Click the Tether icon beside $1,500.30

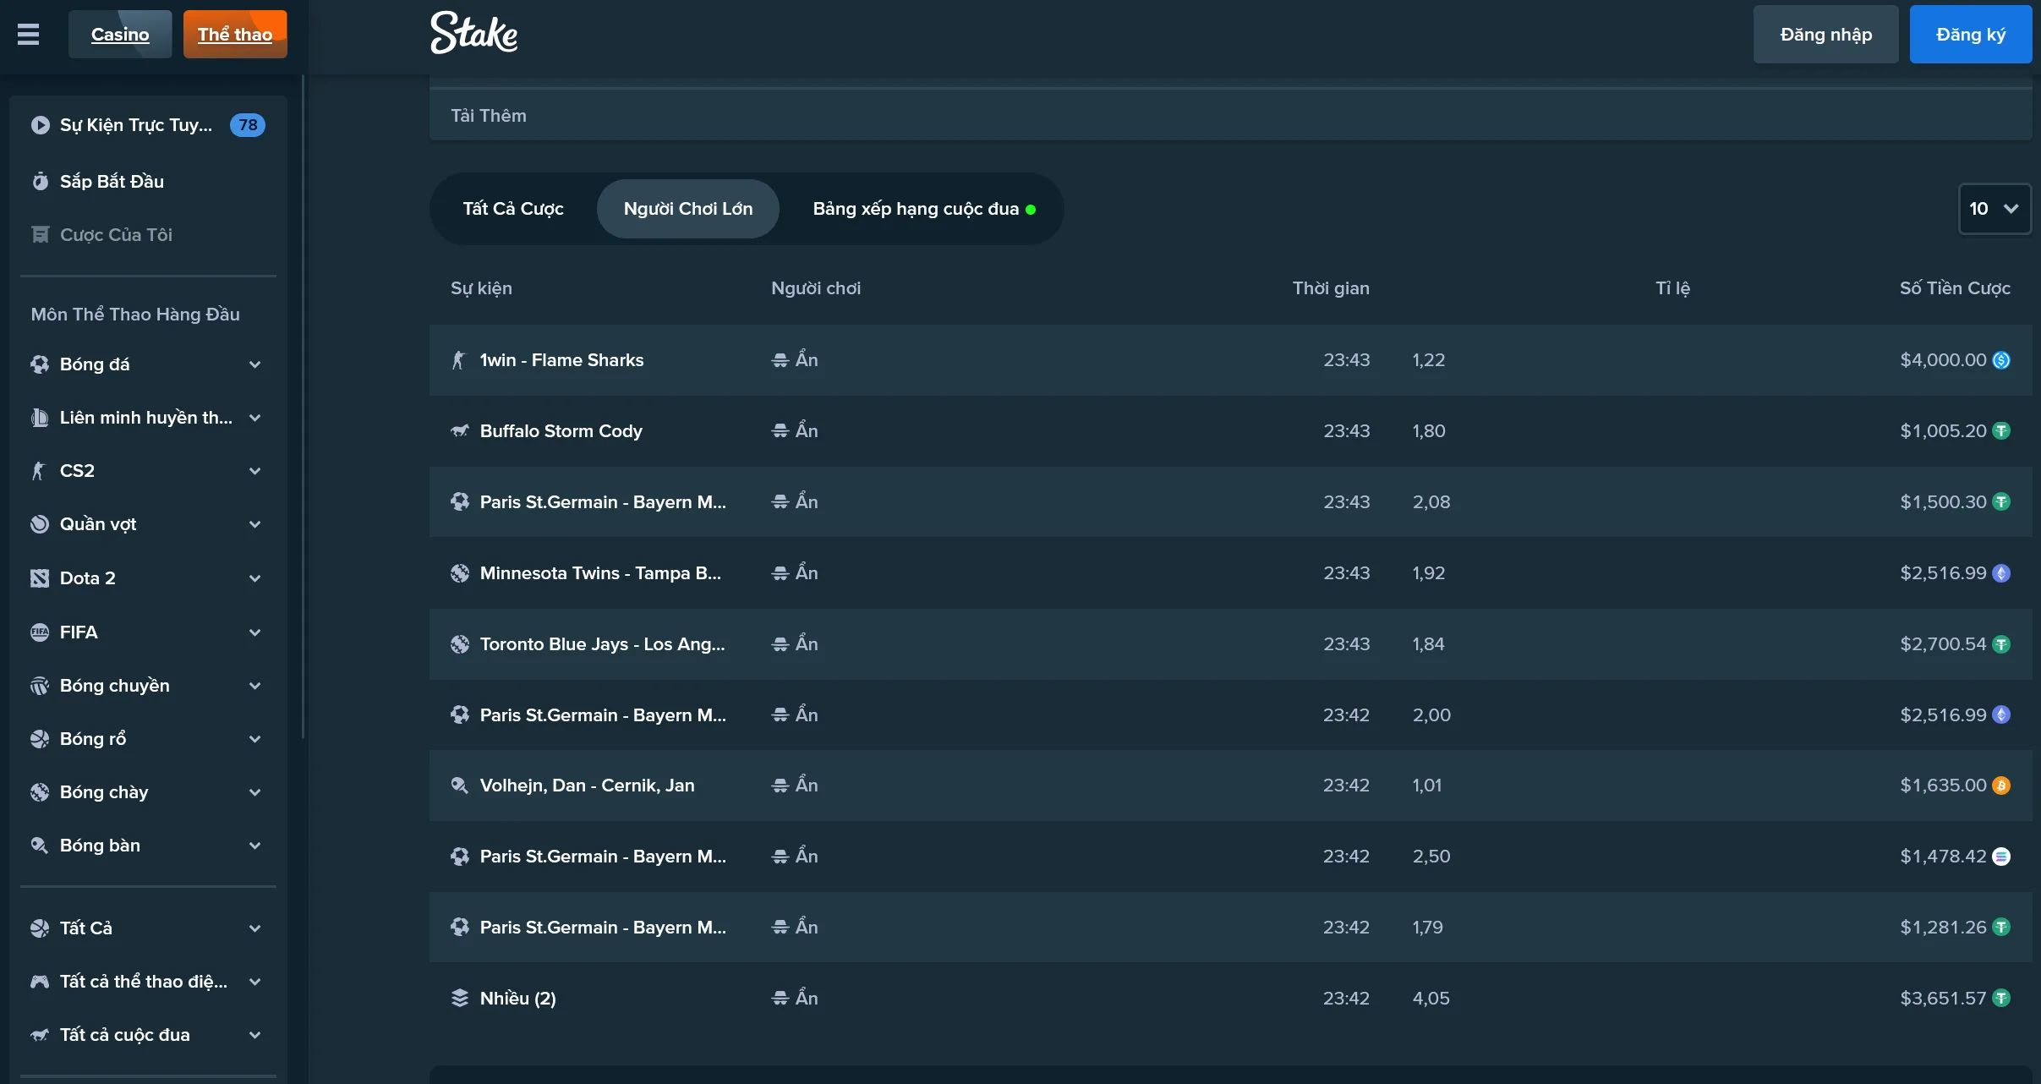(x=2001, y=502)
